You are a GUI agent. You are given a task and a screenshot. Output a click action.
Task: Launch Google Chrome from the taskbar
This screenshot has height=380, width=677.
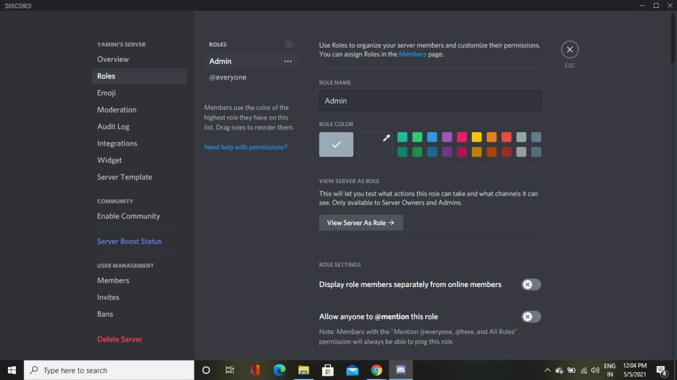(x=376, y=370)
